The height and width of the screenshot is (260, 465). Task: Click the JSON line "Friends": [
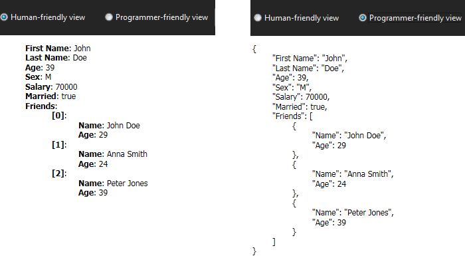[292, 116]
